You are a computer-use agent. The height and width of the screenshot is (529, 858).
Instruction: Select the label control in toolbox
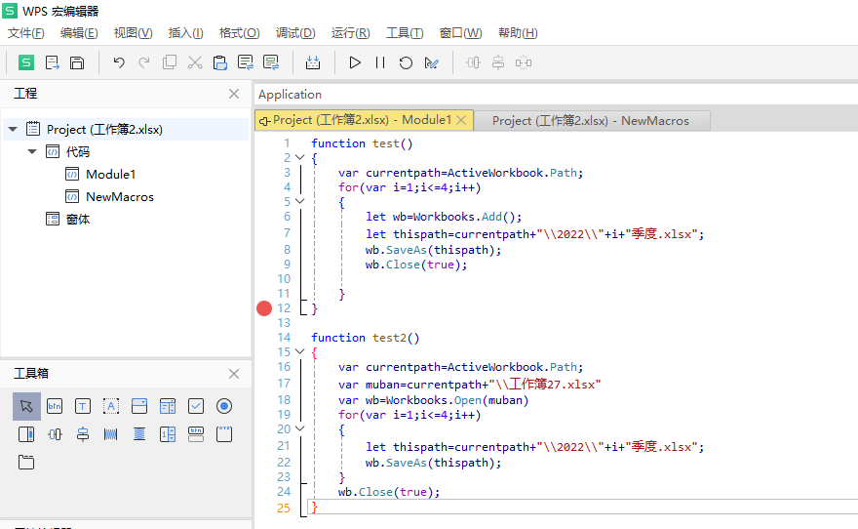tap(111, 406)
